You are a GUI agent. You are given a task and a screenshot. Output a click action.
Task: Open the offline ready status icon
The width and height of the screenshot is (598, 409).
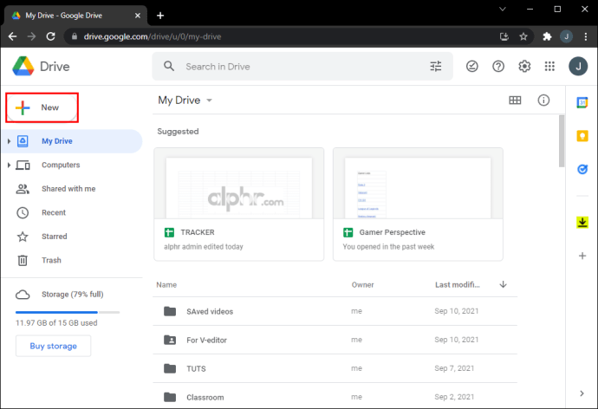coord(471,67)
